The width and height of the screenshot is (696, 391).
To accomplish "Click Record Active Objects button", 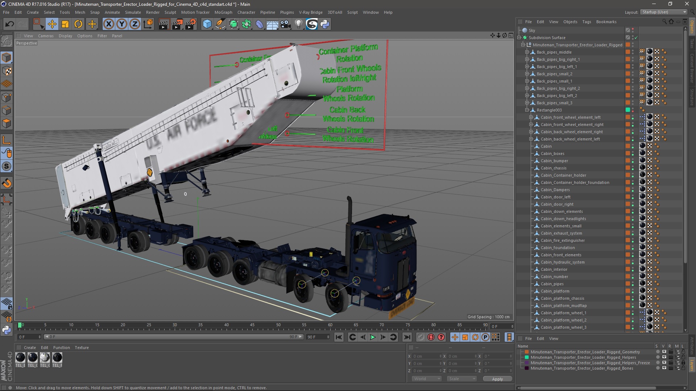I will (x=420, y=337).
